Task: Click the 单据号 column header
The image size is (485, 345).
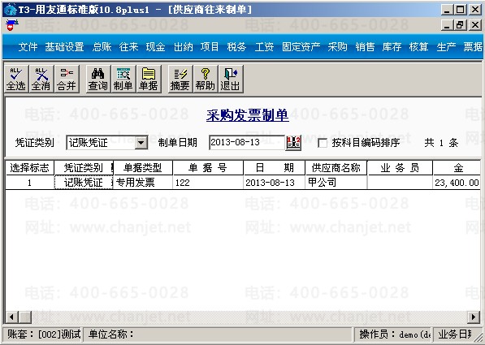Action: pos(208,168)
